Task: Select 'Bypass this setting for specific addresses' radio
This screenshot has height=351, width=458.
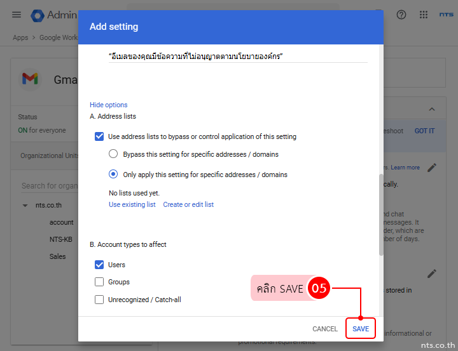Action: pyautogui.click(x=113, y=154)
